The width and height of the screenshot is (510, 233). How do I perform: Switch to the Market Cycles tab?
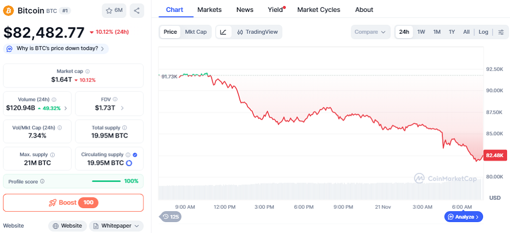319,10
